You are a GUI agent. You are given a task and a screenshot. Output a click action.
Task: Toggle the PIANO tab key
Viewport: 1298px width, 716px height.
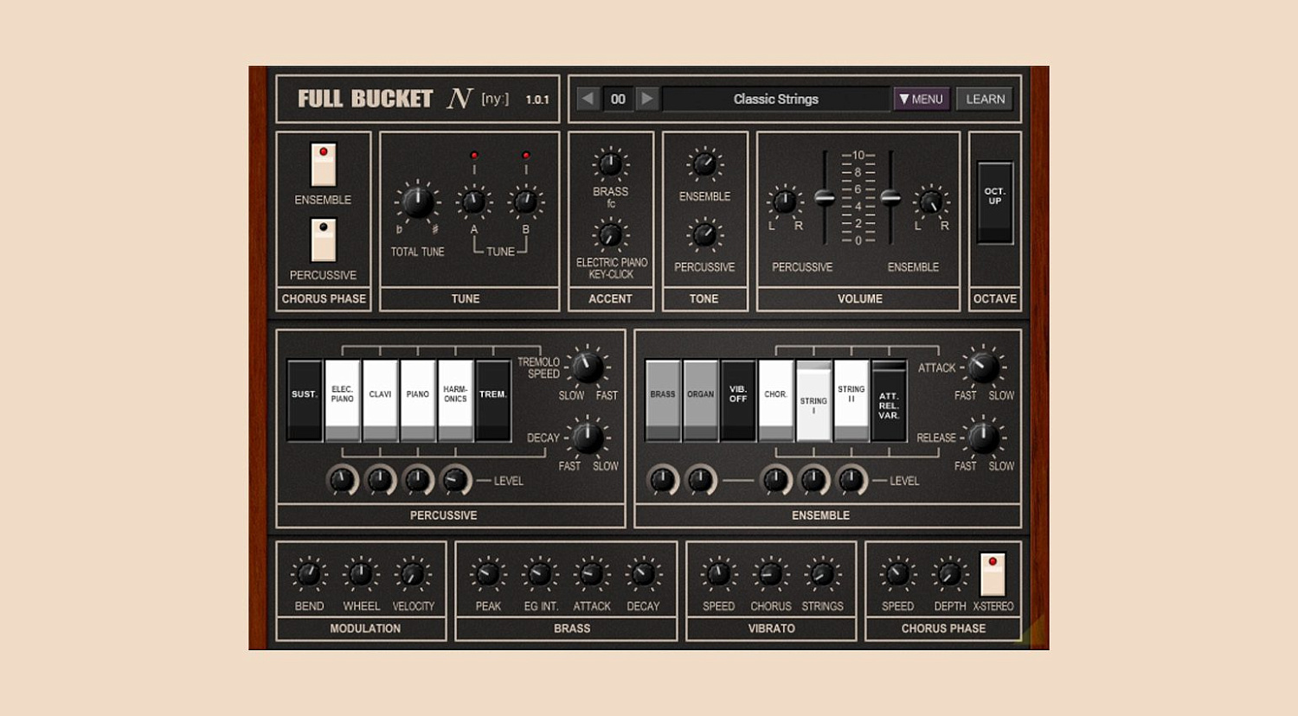pyautogui.click(x=418, y=400)
